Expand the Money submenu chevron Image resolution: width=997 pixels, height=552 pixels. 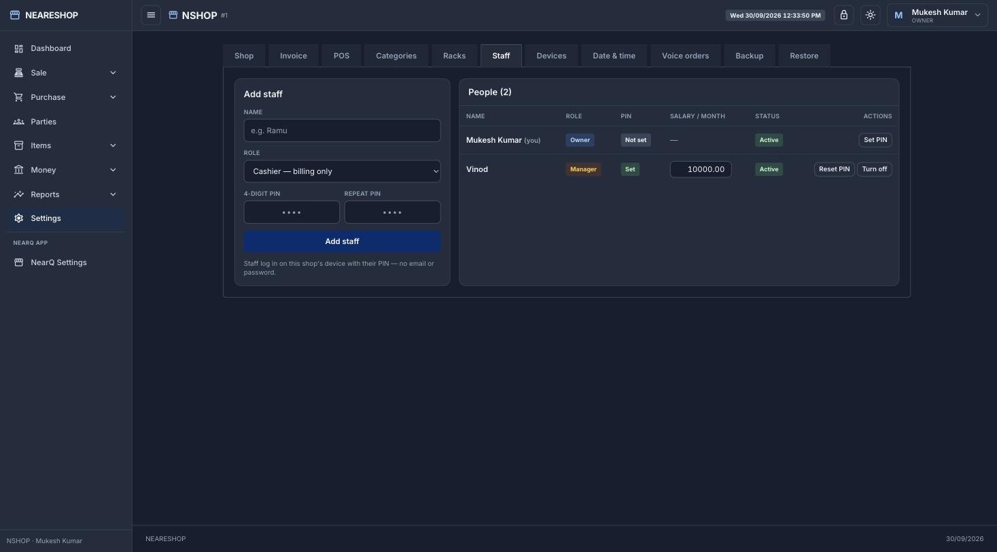(x=113, y=170)
